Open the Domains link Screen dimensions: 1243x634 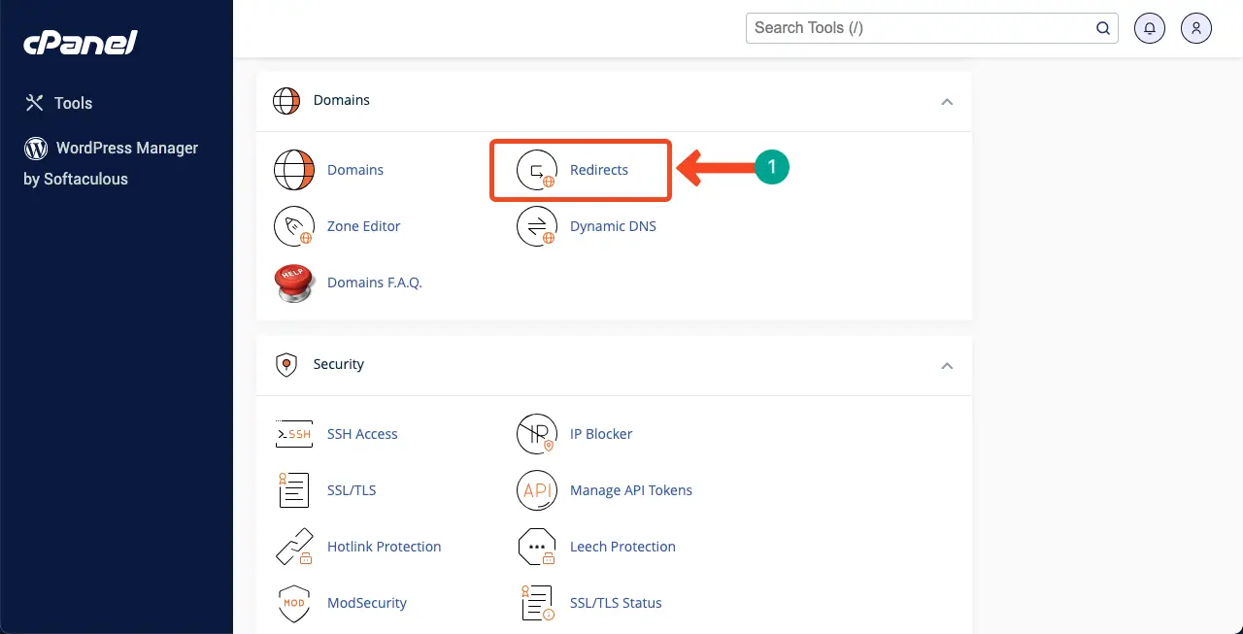pyautogui.click(x=355, y=170)
